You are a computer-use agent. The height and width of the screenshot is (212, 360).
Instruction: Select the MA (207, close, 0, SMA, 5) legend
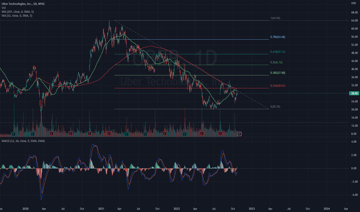[18, 12]
